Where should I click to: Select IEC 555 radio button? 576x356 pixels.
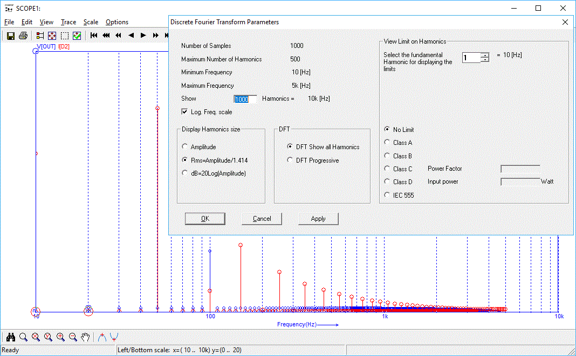[x=387, y=195]
